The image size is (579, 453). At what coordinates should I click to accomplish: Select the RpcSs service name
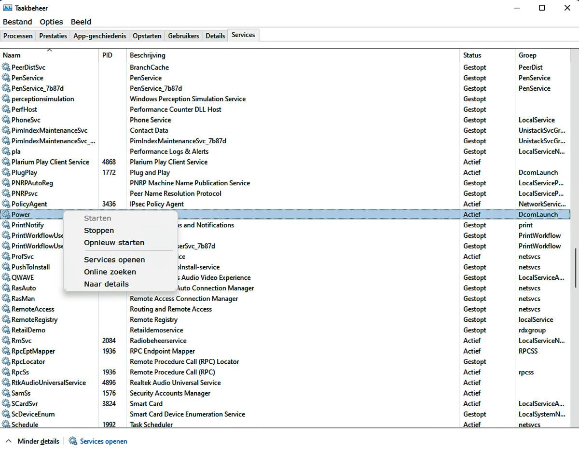tap(20, 372)
